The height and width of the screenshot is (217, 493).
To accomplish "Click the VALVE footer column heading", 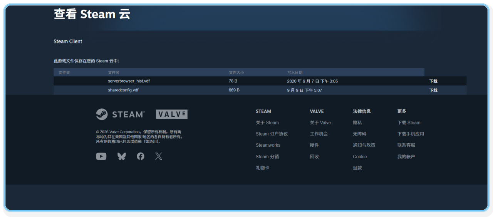I will (317, 111).
